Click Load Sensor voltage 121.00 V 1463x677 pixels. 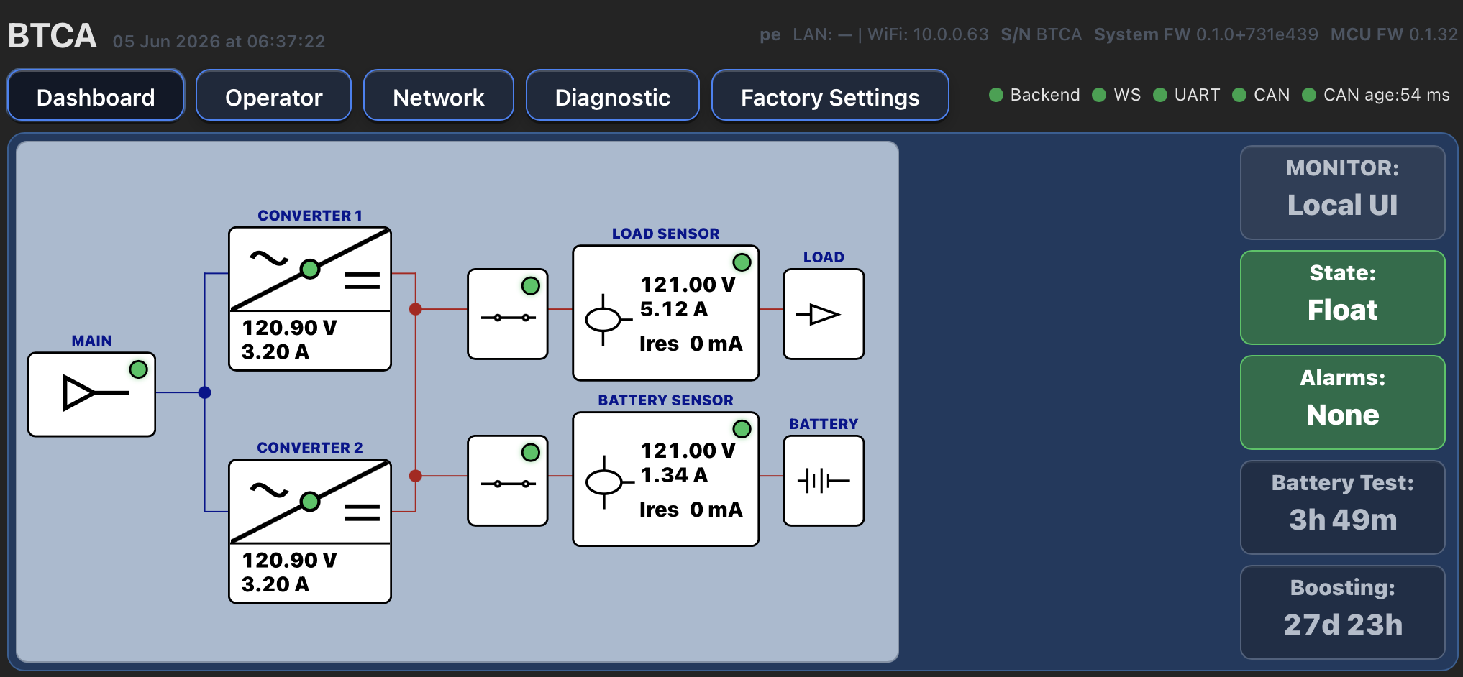[x=688, y=285]
